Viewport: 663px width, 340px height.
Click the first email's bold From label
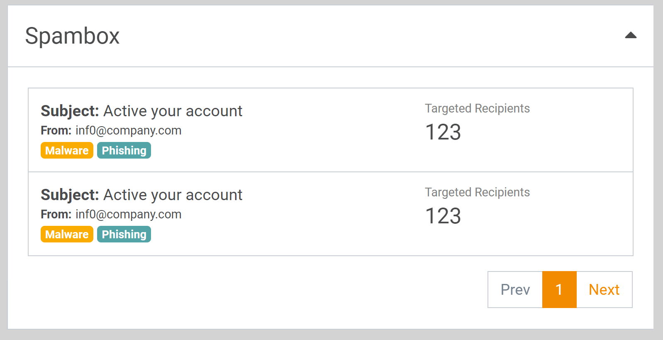(56, 130)
